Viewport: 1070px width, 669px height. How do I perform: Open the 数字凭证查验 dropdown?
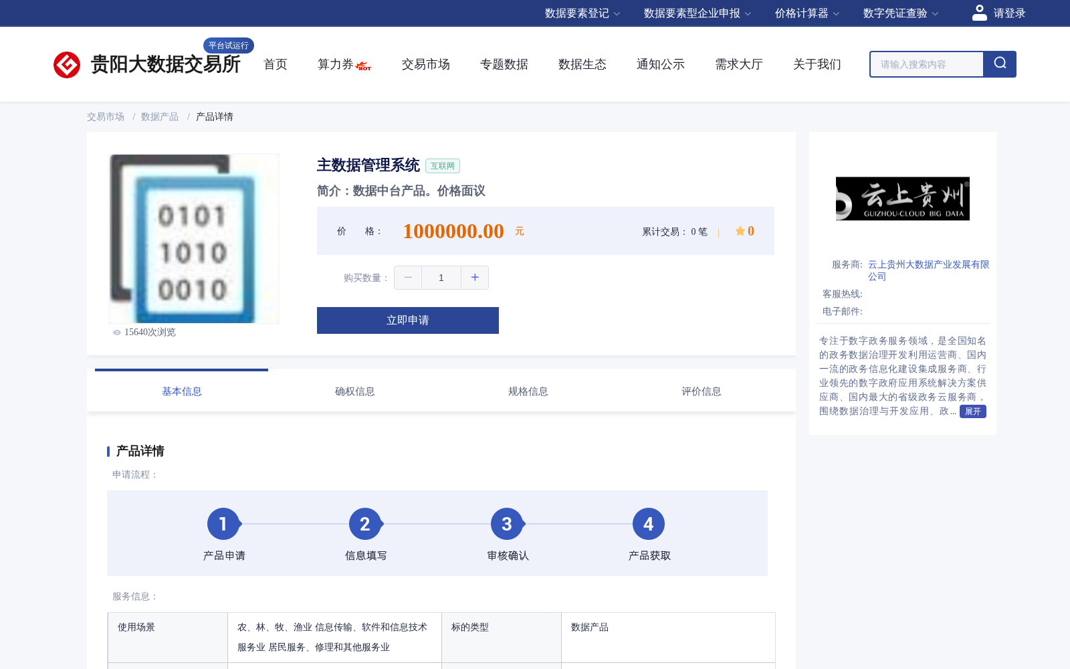click(x=901, y=13)
